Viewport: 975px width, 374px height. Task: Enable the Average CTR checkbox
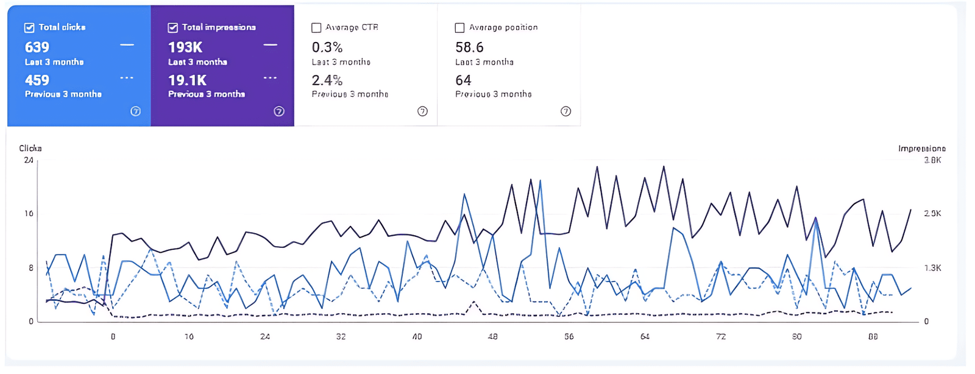[316, 27]
